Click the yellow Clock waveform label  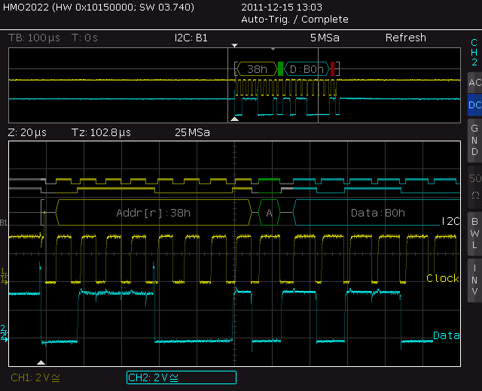pyautogui.click(x=443, y=278)
